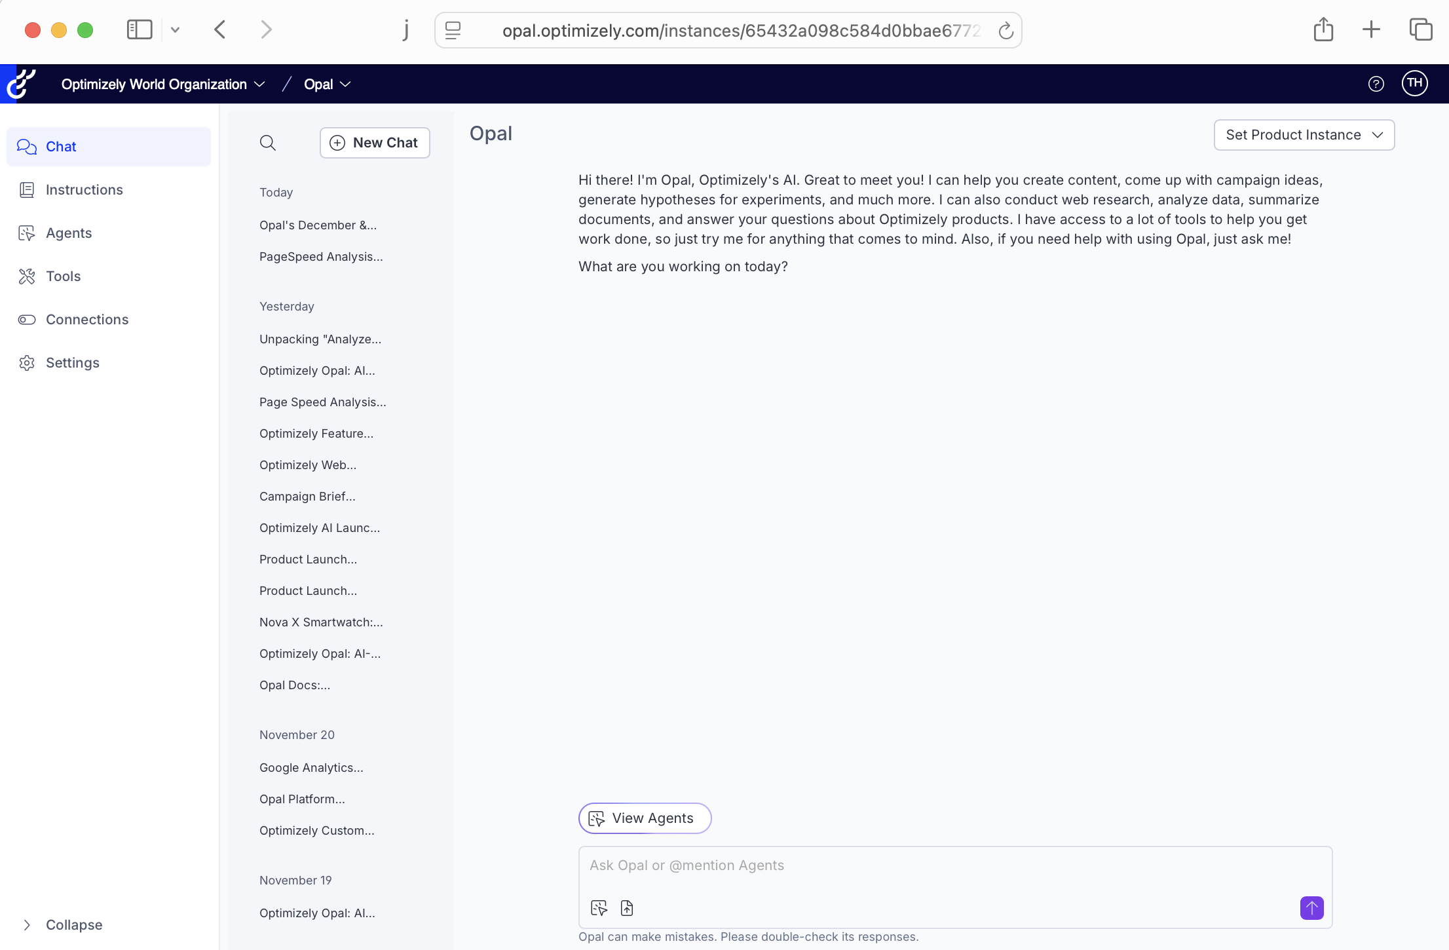Open the Connections menu item
This screenshot has height=950, width=1449.
click(86, 320)
